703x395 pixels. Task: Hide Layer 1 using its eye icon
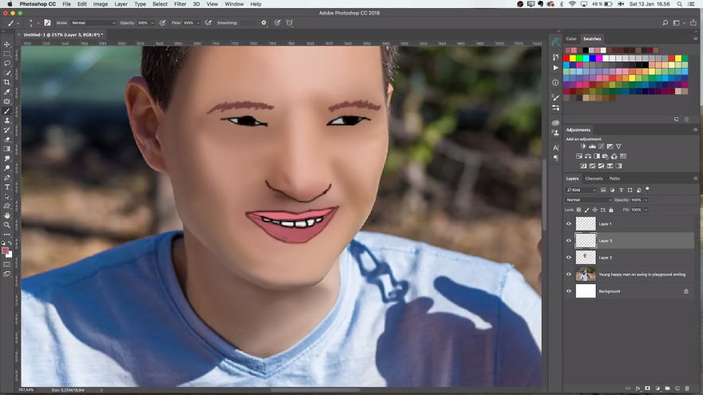569,224
